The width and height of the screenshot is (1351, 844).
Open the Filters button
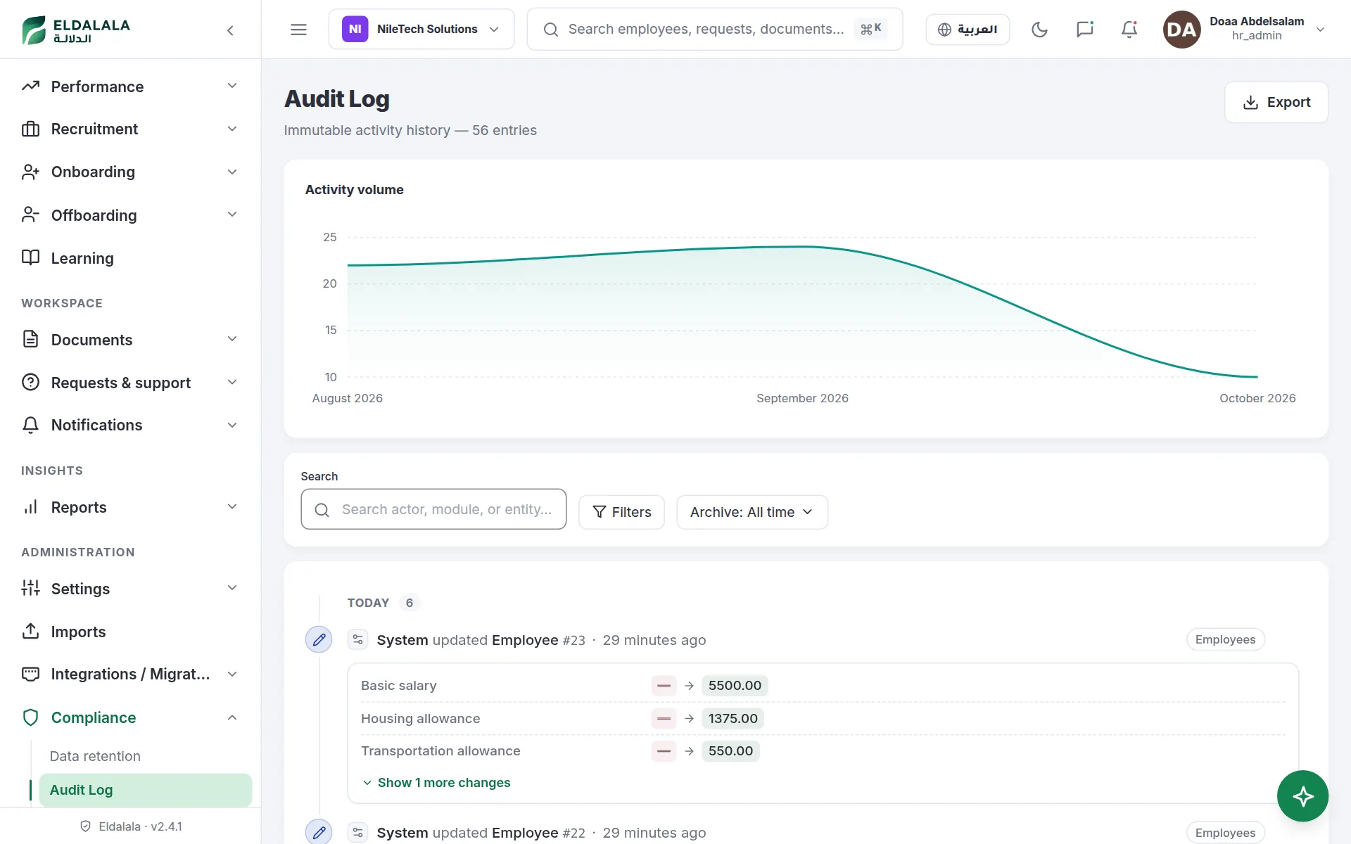pos(621,512)
